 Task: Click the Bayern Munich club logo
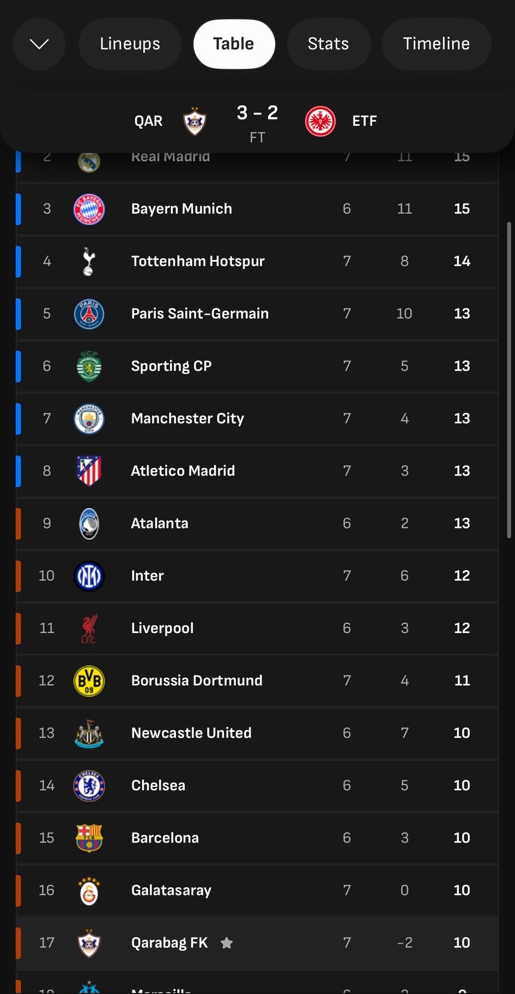[x=89, y=209]
